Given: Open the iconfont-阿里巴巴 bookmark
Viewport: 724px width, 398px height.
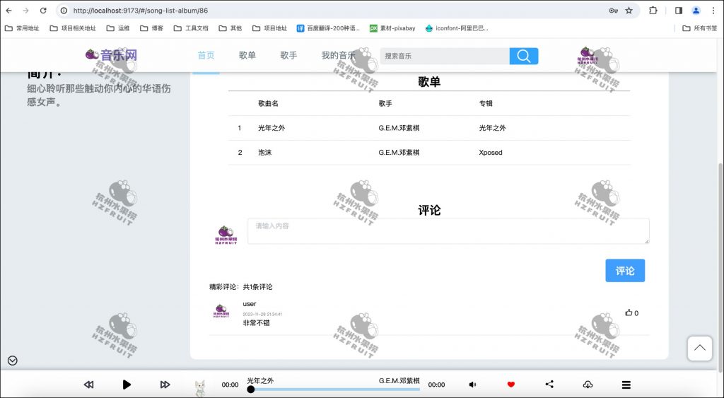Looking at the screenshot, I should click(457, 28).
